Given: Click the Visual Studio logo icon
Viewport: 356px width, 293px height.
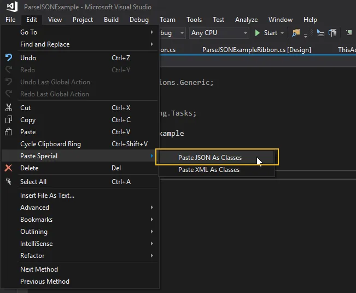Looking at the screenshot, I should 12,7.
